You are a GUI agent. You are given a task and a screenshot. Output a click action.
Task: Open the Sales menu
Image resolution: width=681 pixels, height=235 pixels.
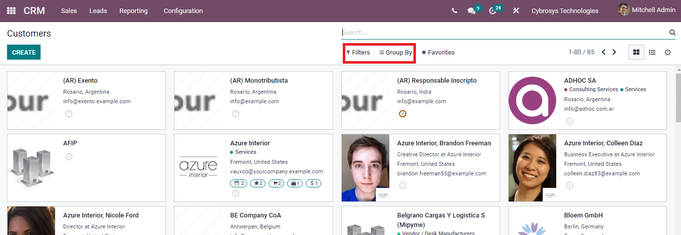tap(69, 11)
